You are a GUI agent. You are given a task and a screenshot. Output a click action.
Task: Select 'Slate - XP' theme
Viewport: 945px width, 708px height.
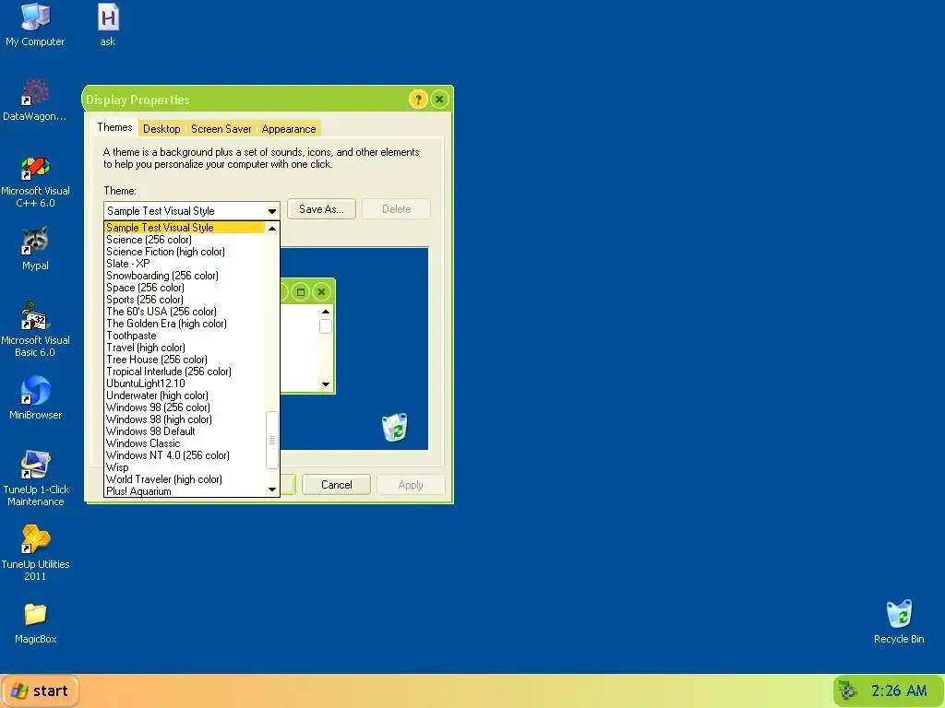coord(185,264)
